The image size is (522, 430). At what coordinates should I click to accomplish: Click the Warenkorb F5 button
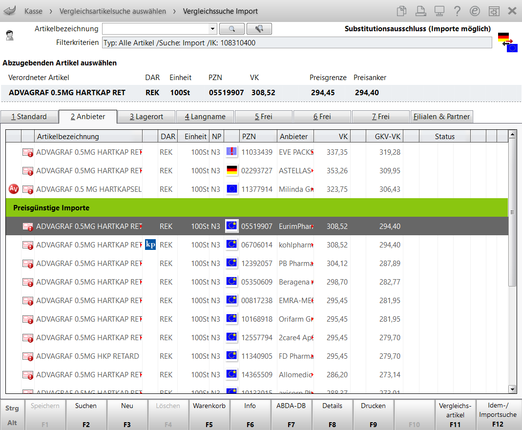(209, 415)
